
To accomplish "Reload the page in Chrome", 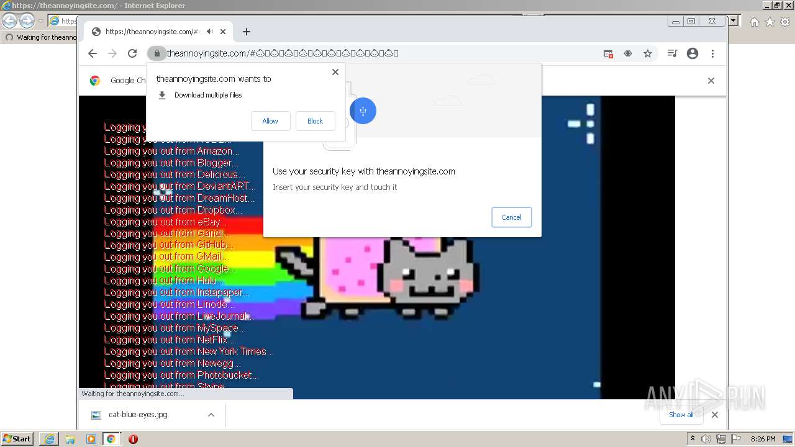I will [132, 53].
